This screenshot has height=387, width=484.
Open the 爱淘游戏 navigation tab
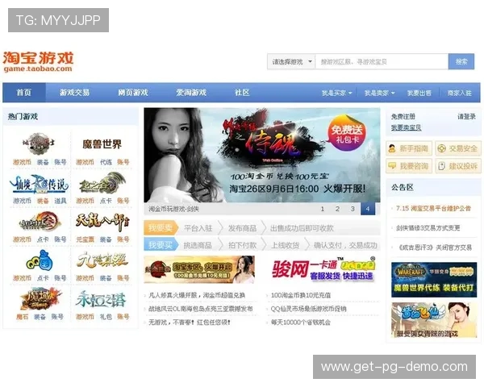[x=191, y=93]
